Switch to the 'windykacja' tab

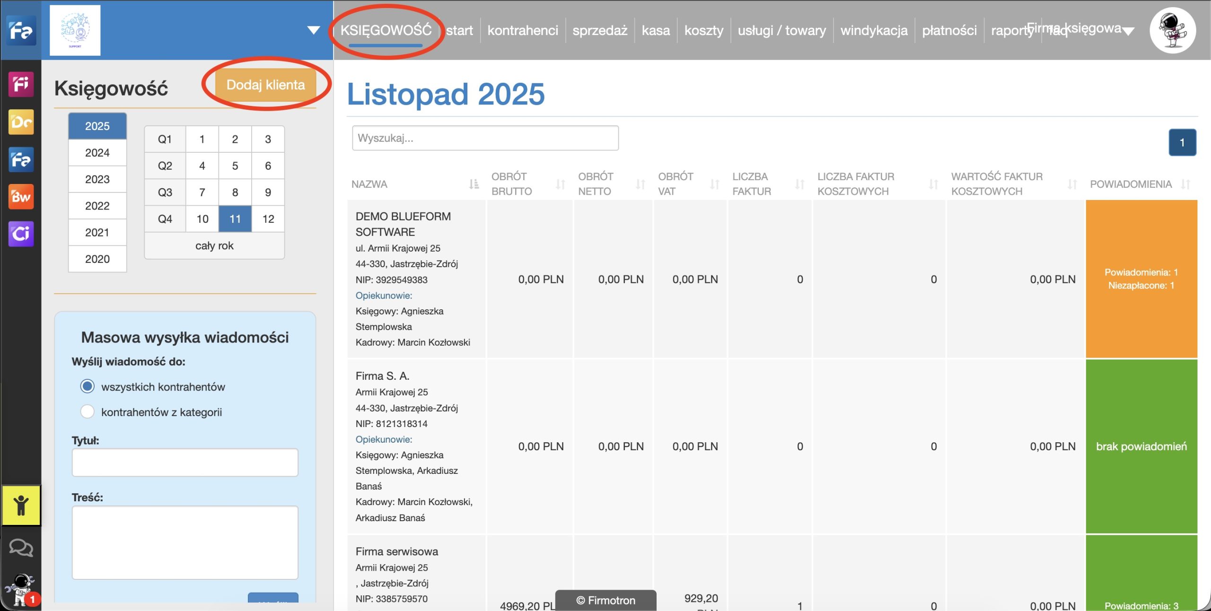873,30
